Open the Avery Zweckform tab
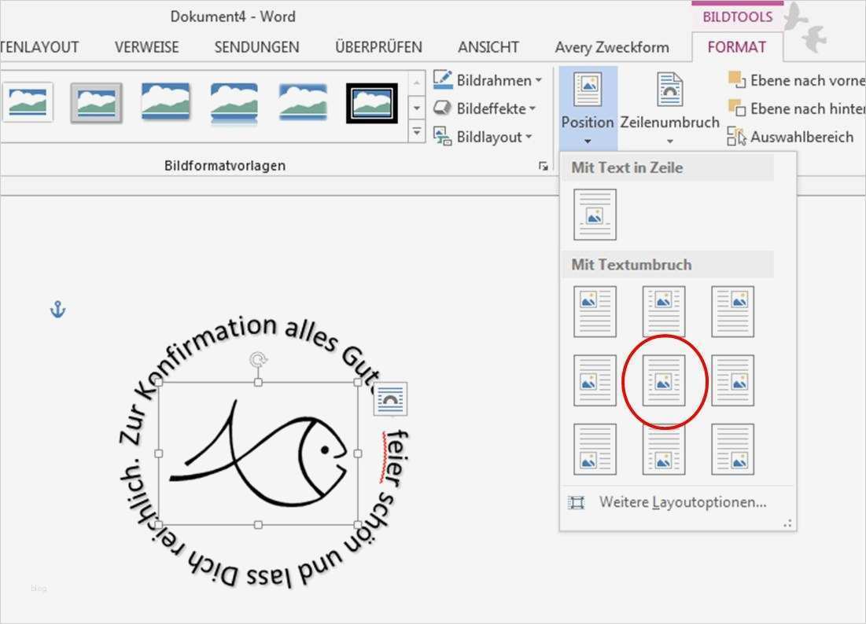Screen dimensions: 866x624 (x=613, y=47)
